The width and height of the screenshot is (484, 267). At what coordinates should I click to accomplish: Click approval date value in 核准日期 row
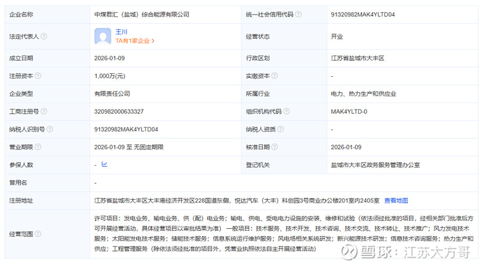(x=346, y=147)
